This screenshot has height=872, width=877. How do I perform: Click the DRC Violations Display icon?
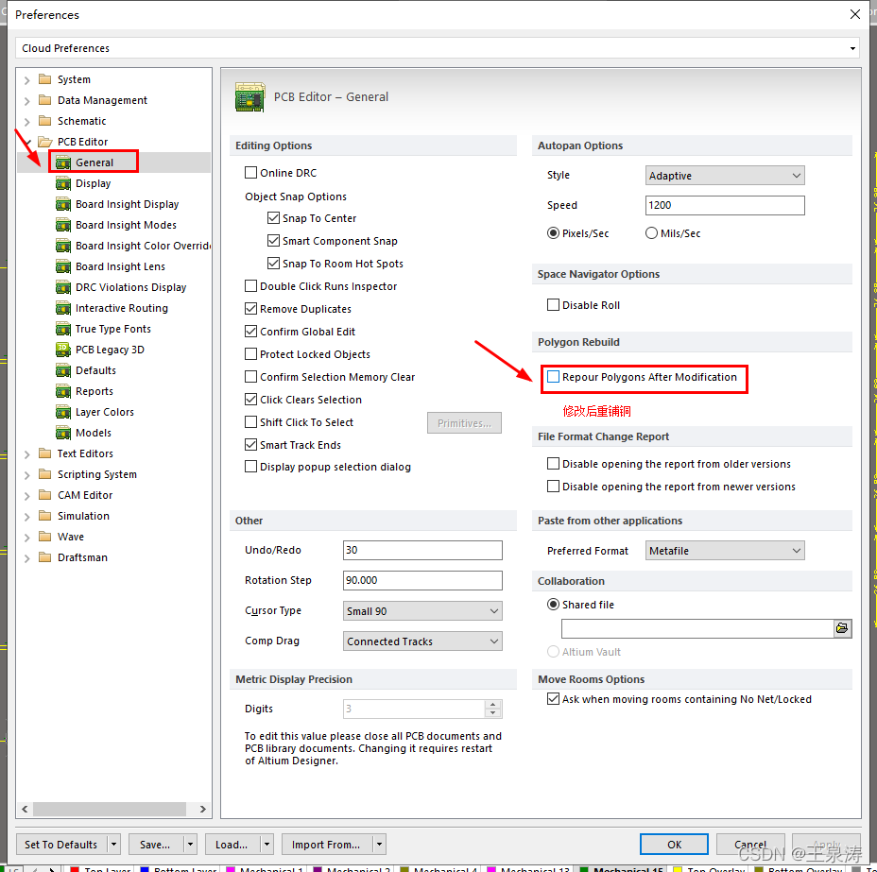63,287
